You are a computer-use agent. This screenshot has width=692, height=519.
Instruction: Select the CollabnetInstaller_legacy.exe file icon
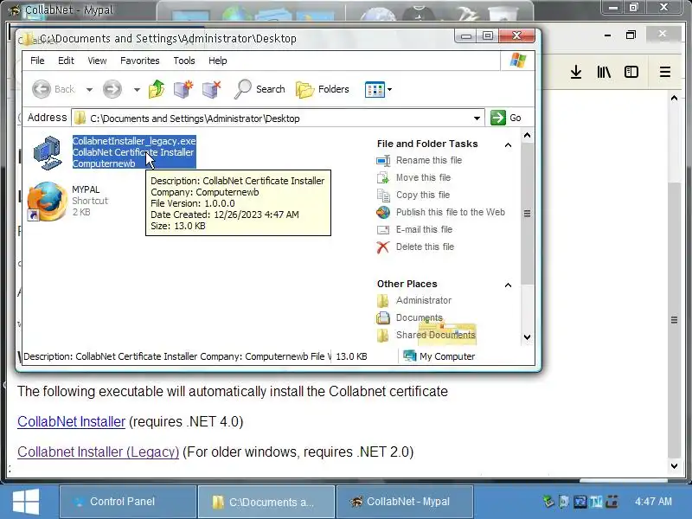pyautogui.click(x=48, y=153)
